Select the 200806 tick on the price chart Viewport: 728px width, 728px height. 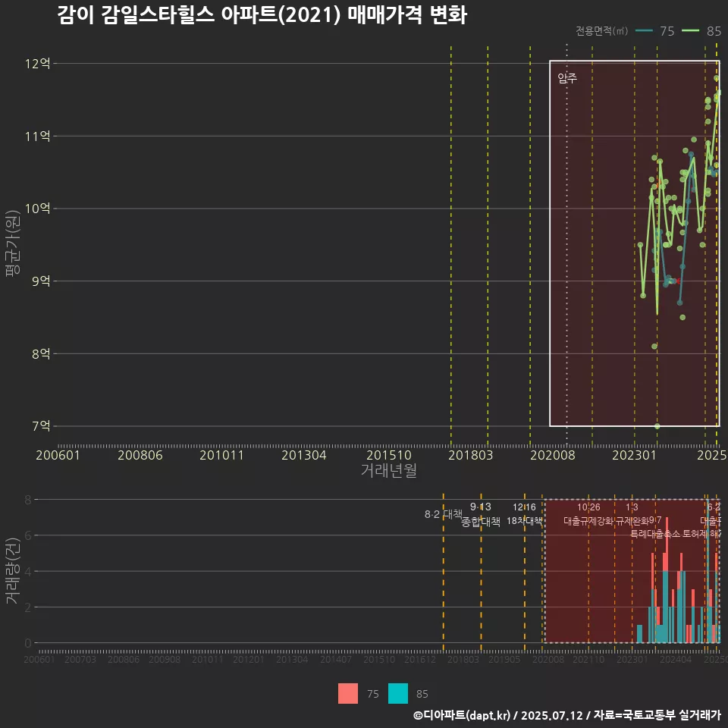point(140,455)
